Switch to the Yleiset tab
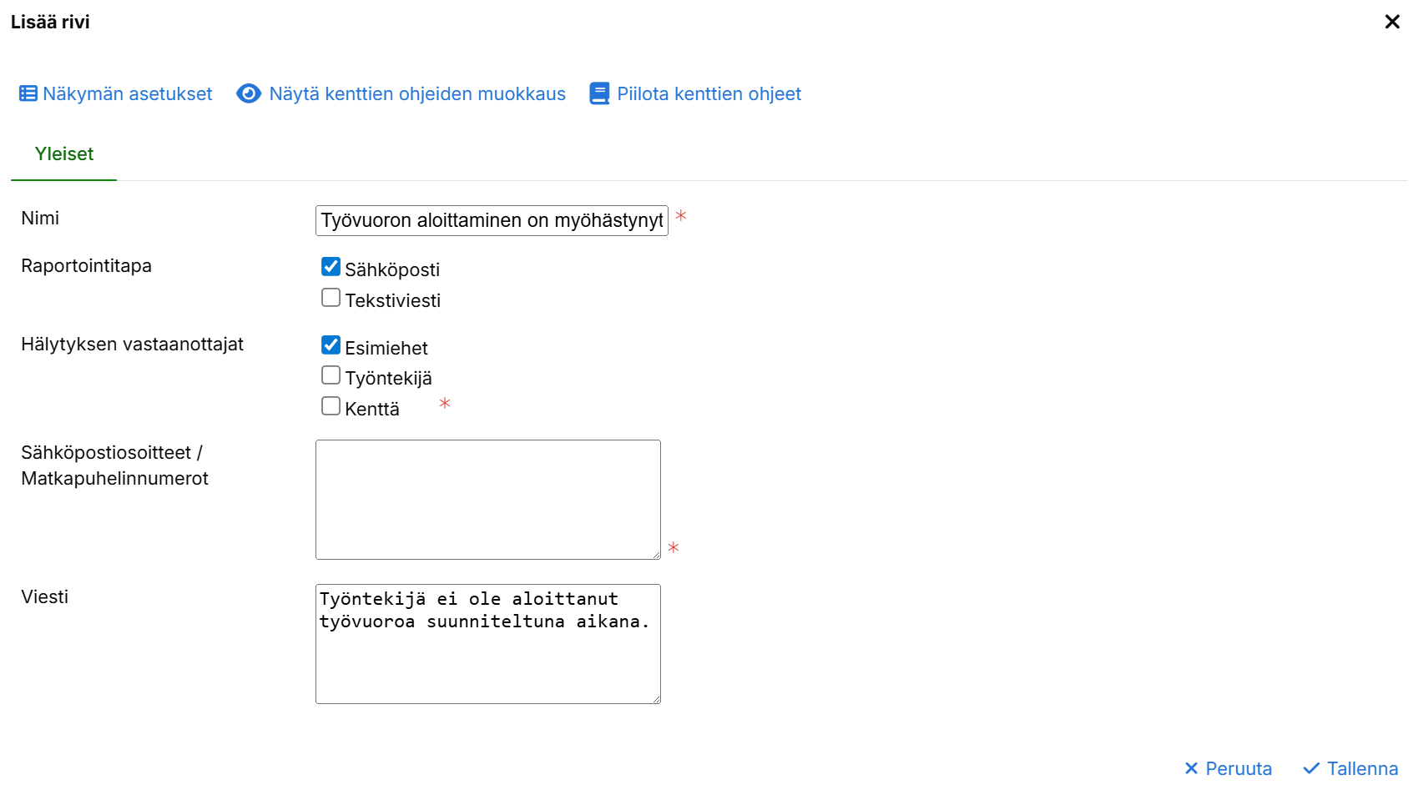Viewport: 1413px width, 790px height. point(64,154)
